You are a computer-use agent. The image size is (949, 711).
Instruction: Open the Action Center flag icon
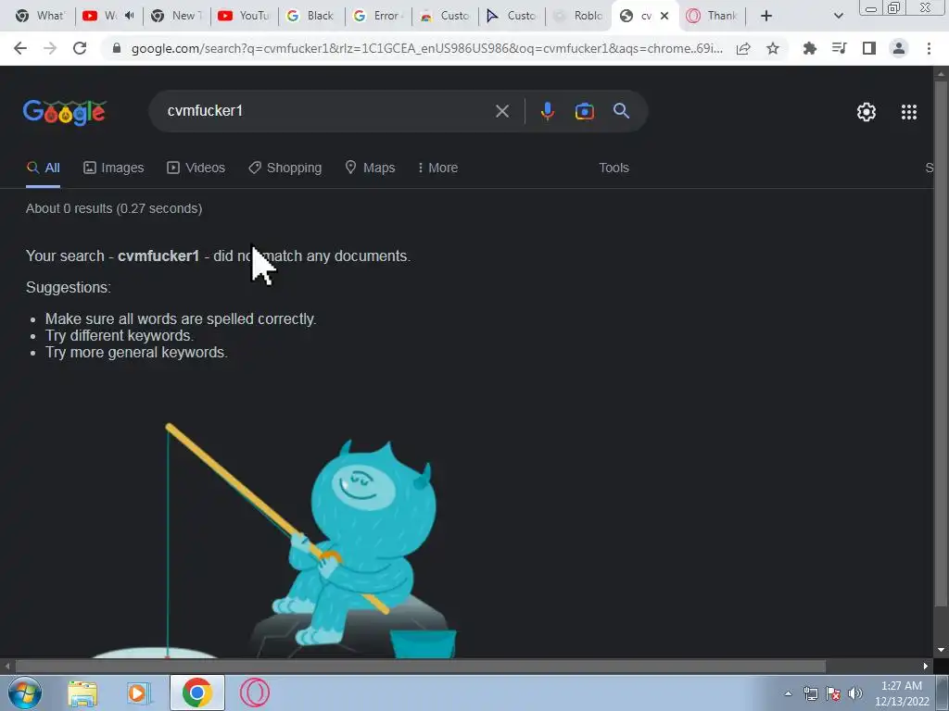click(x=833, y=693)
